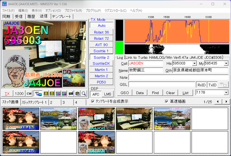Click the 1200 tone button

[19, 94]
